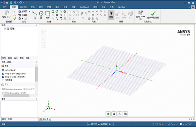The width and height of the screenshot is (196, 127).
Task: Click the plan view button at canvas bottom
Action: (125, 114)
